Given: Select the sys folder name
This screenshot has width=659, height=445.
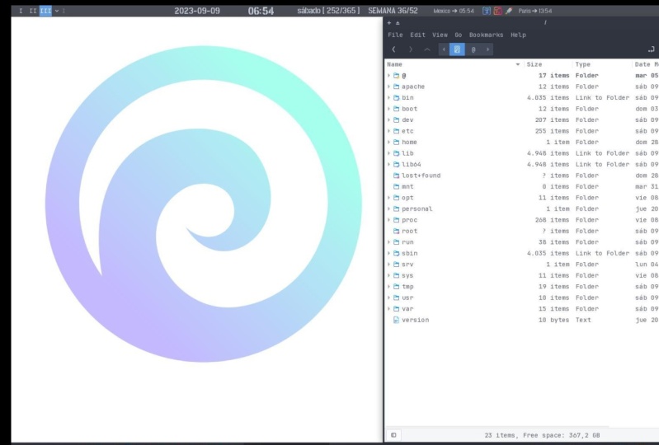Looking at the screenshot, I should point(407,275).
